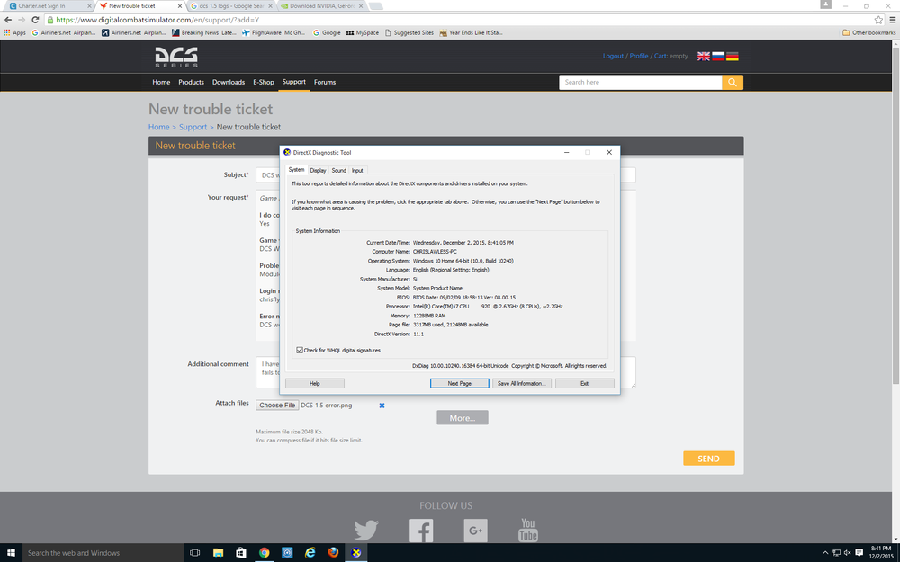Image resolution: width=900 pixels, height=562 pixels.
Task: Select the Display tab in DirectX Diagnostic Tool
Action: (318, 170)
